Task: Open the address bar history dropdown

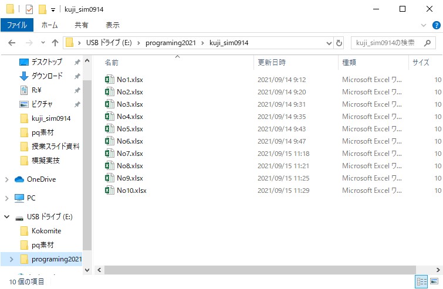Action: [329, 43]
